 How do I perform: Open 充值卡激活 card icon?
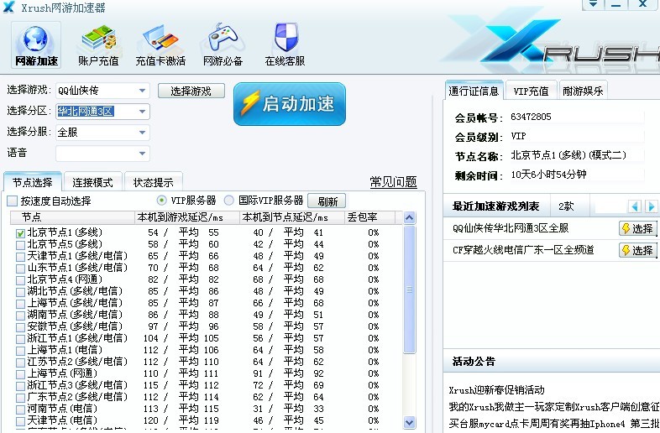tap(160, 45)
